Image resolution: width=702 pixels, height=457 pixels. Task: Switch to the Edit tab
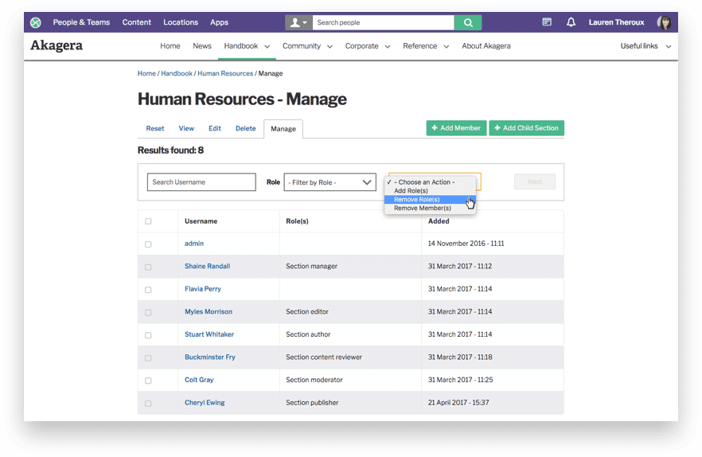215,128
